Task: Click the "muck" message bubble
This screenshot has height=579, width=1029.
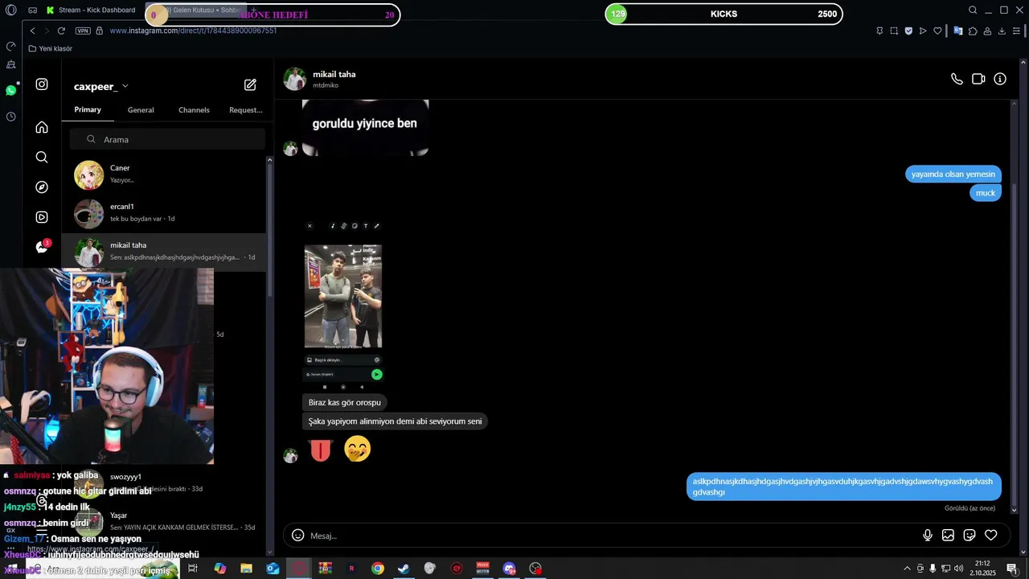Action: 985,193
